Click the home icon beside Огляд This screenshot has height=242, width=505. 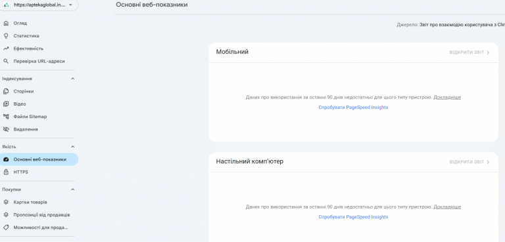point(6,23)
